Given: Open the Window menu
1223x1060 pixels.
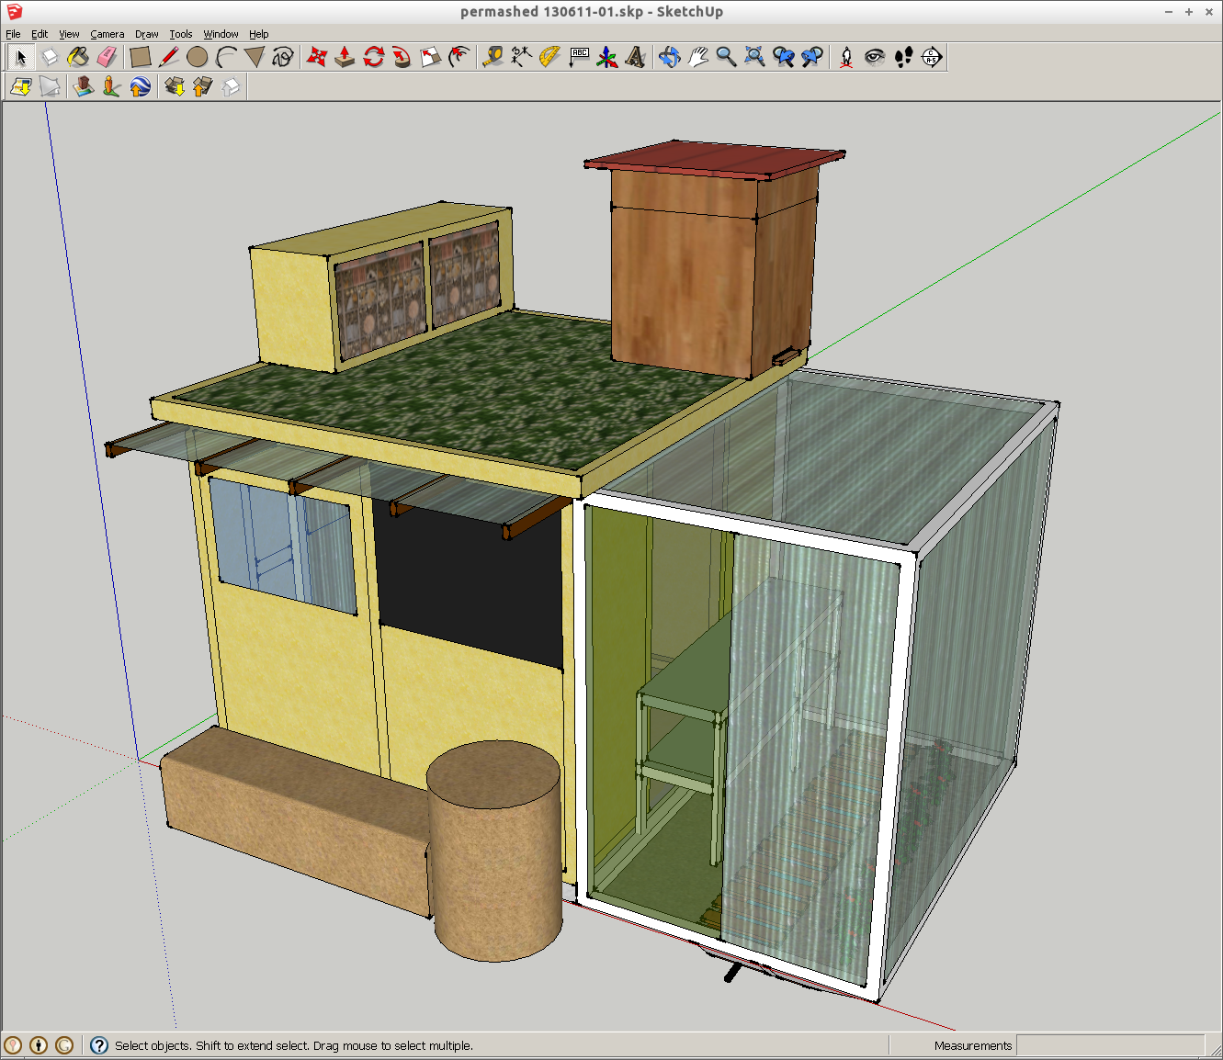Looking at the screenshot, I should [221, 34].
